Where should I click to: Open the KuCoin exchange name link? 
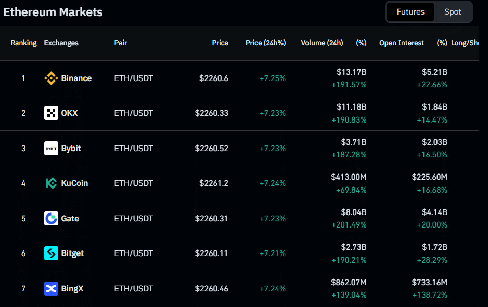tap(74, 183)
